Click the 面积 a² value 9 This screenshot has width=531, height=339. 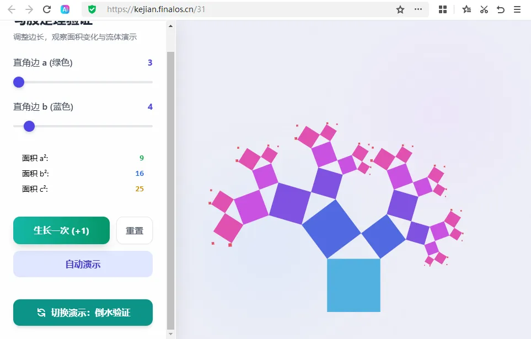(x=142, y=158)
